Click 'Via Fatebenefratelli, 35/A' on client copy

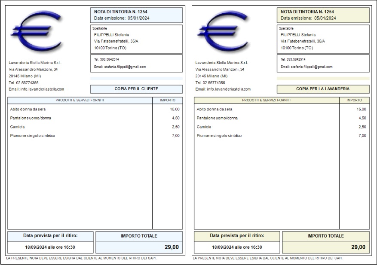pos(116,41)
